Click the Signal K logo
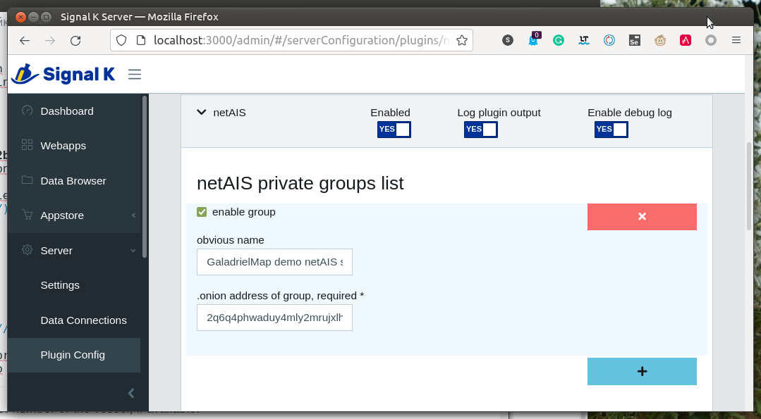The image size is (761, 419). click(x=63, y=74)
